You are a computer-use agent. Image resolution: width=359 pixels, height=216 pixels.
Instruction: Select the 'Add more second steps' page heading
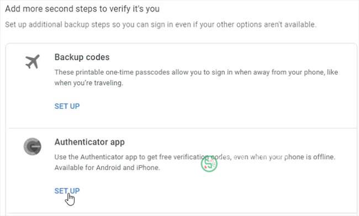tap(82, 9)
